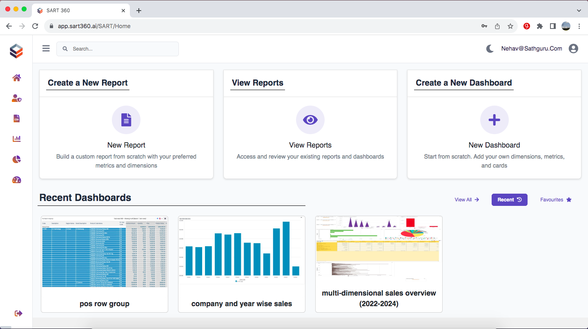Select the Home icon in the sidebar

coord(16,77)
